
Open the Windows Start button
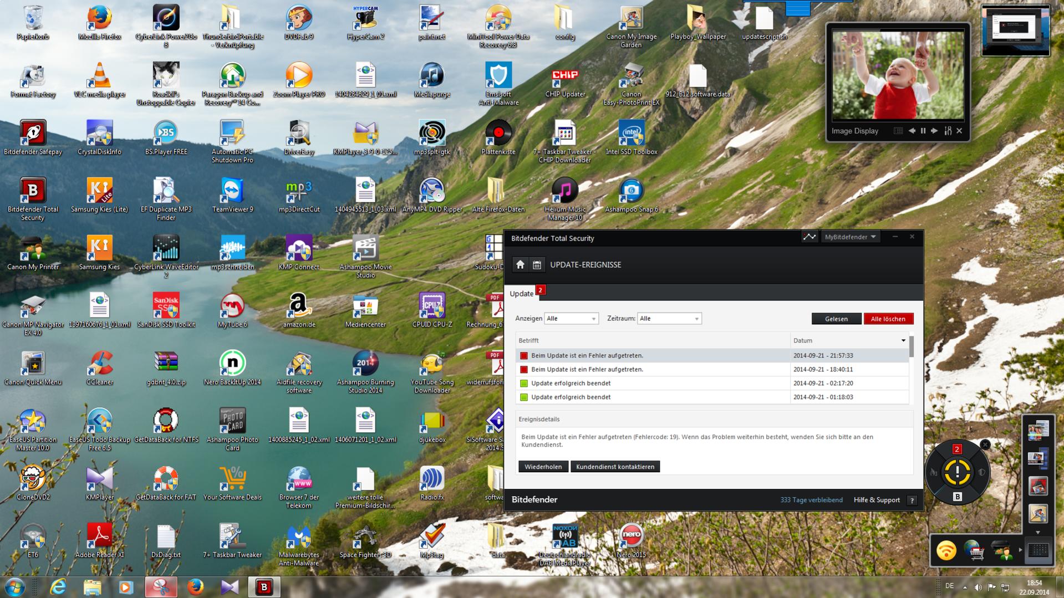[15, 587]
